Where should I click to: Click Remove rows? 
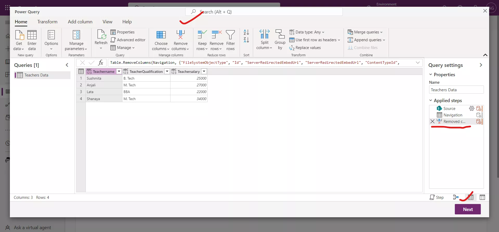pos(216,40)
